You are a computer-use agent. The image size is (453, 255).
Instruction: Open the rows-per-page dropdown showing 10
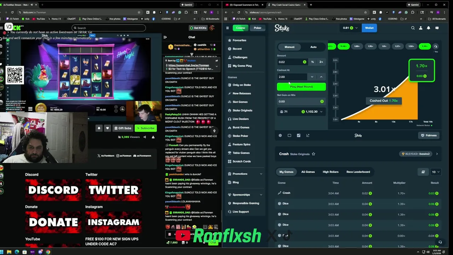pos(435,172)
